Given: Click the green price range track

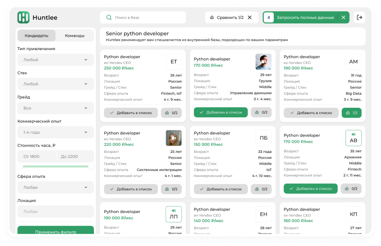Looking at the screenshot, I should [56, 166].
